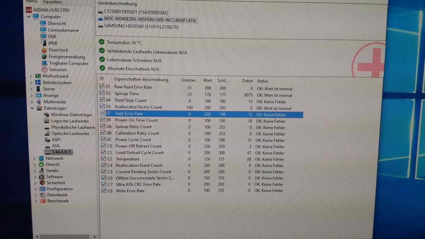Click the tree scrollbar right arrow
This screenshot has height=239, width=425.
click(94, 237)
